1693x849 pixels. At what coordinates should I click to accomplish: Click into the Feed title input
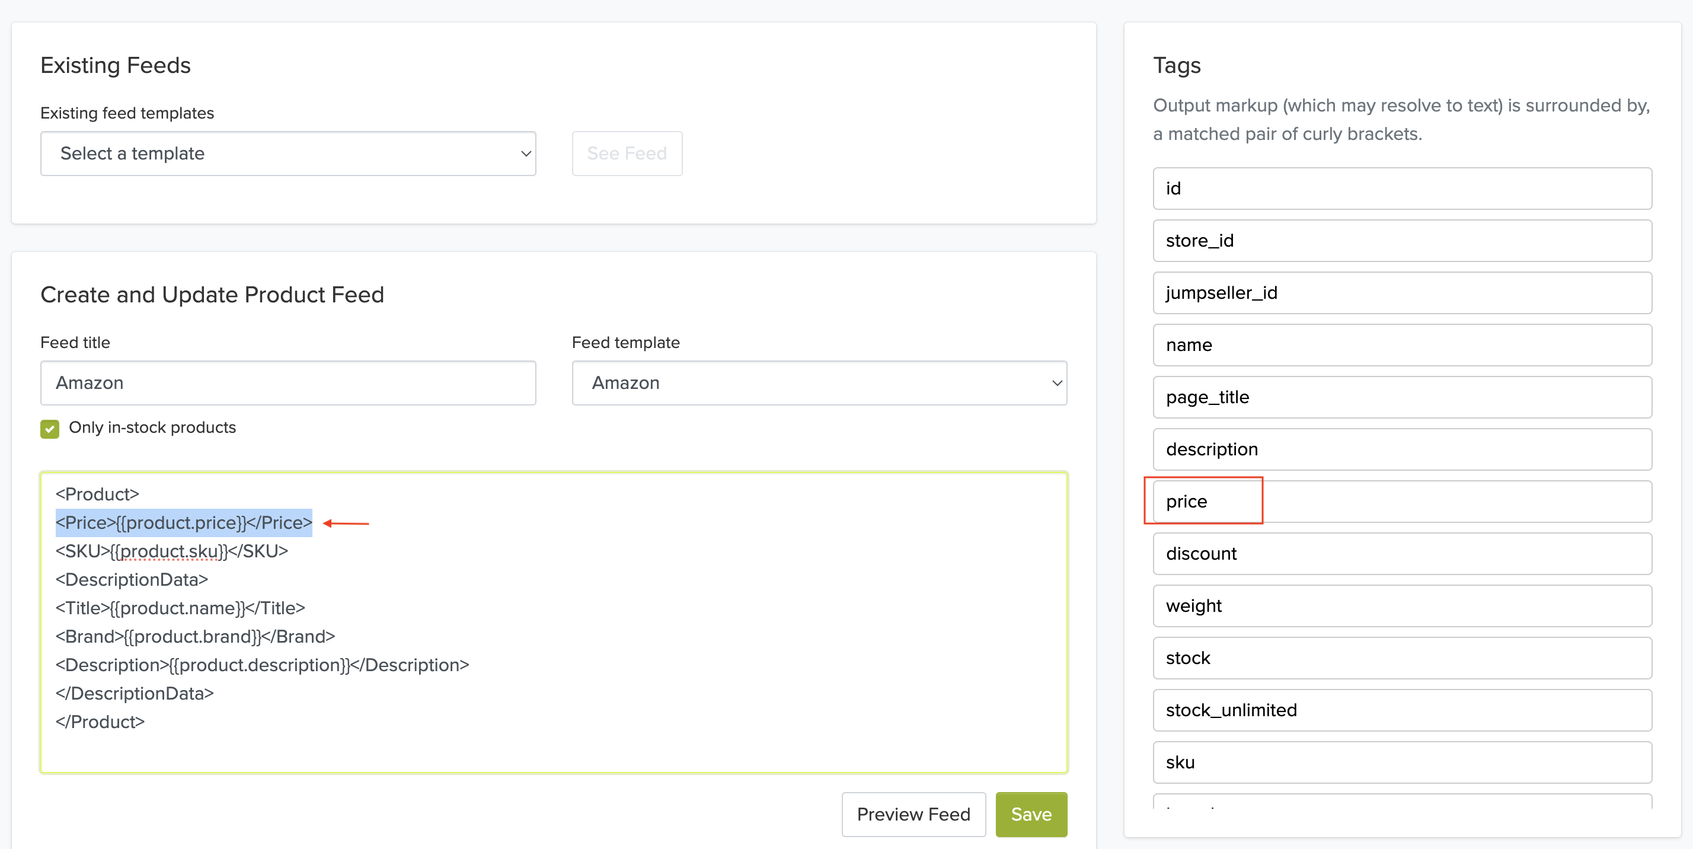point(288,382)
